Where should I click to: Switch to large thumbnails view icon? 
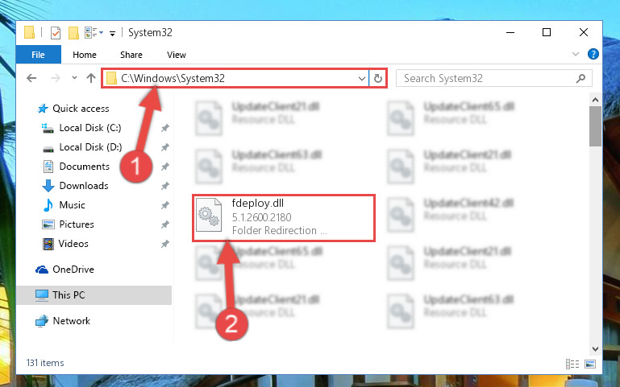590,364
